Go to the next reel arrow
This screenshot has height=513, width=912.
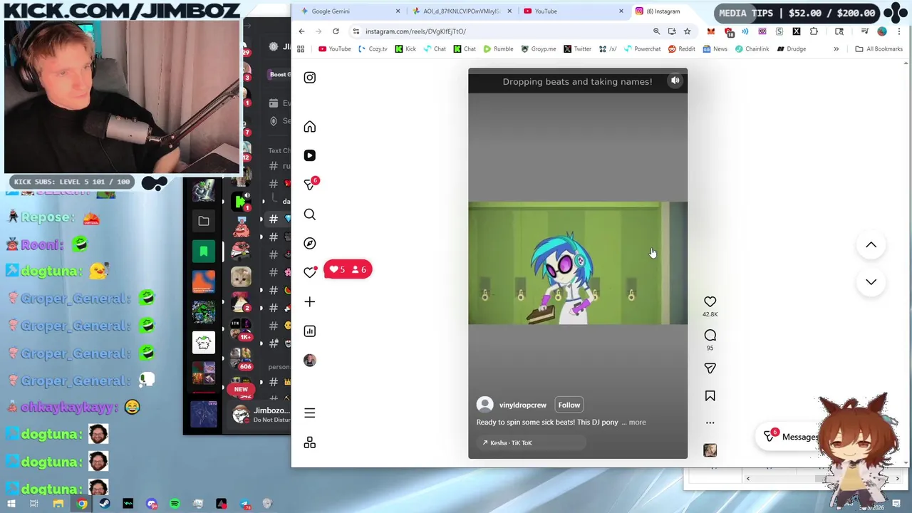click(871, 282)
